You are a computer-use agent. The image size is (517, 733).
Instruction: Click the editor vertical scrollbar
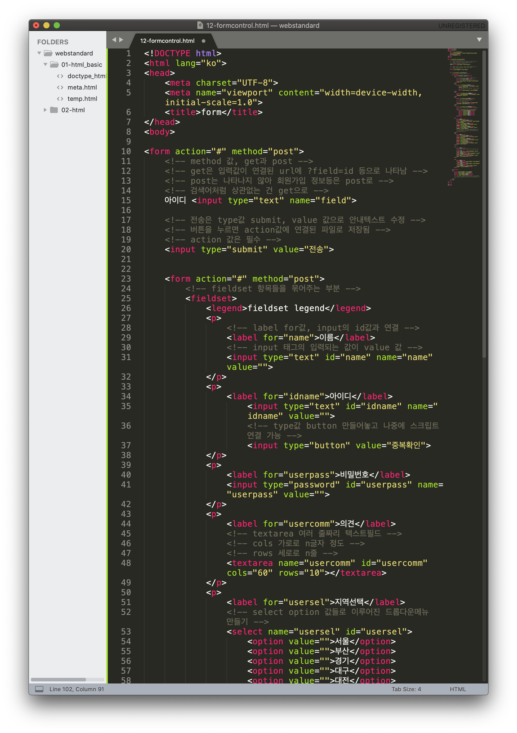pyautogui.click(x=484, y=204)
